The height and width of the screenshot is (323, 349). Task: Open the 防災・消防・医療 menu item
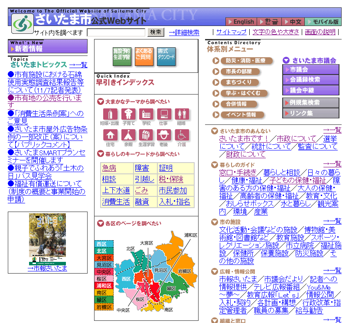coord(216,61)
